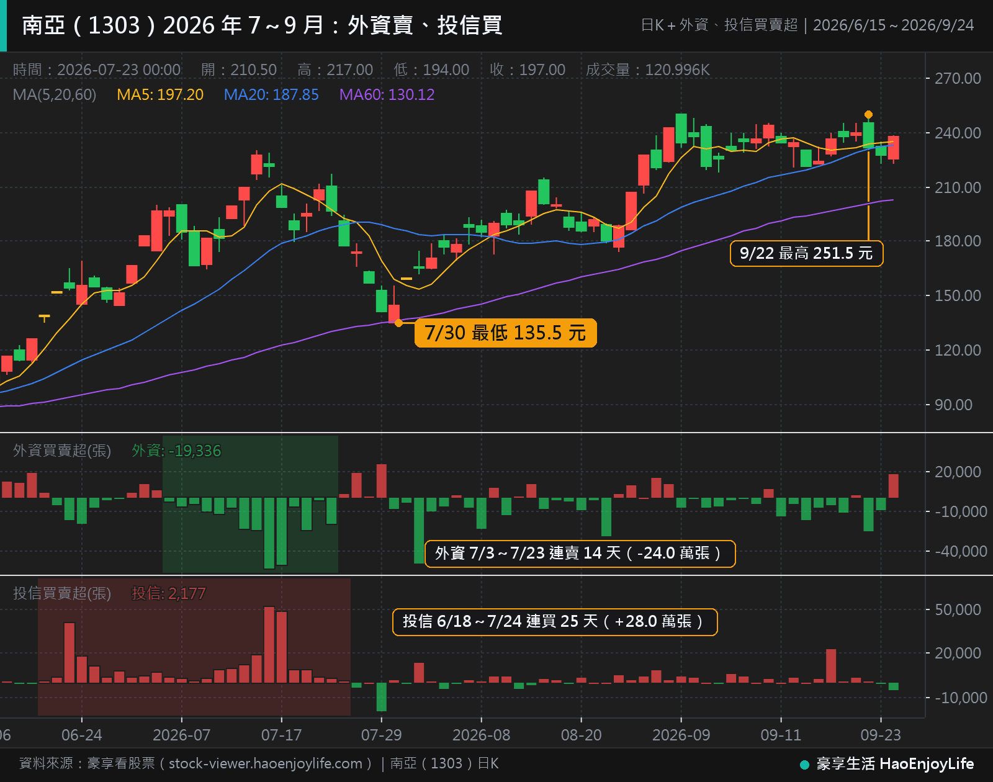The height and width of the screenshot is (782, 993).
Task: Click the 成交量：120.996K volume readout
Action: 648,70
